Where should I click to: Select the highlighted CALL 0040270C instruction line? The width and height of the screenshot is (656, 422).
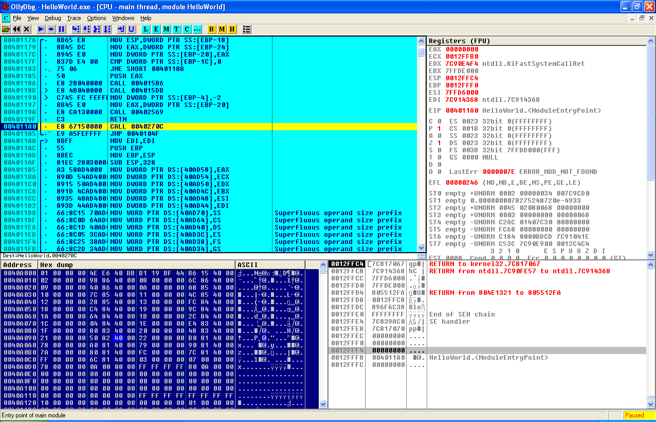pyautogui.click(x=209, y=126)
